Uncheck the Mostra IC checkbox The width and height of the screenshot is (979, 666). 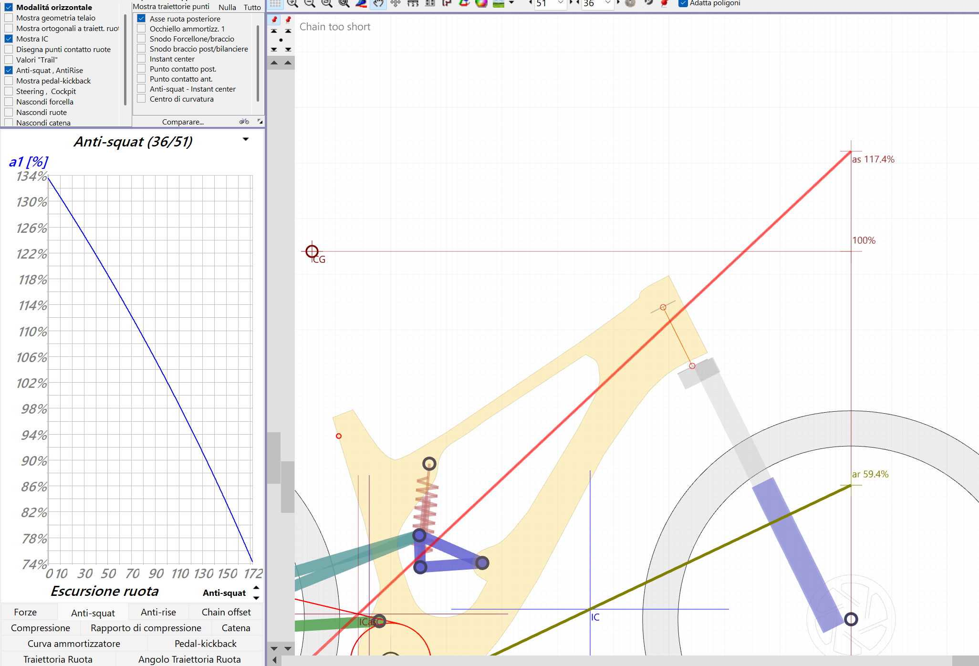pyautogui.click(x=9, y=39)
